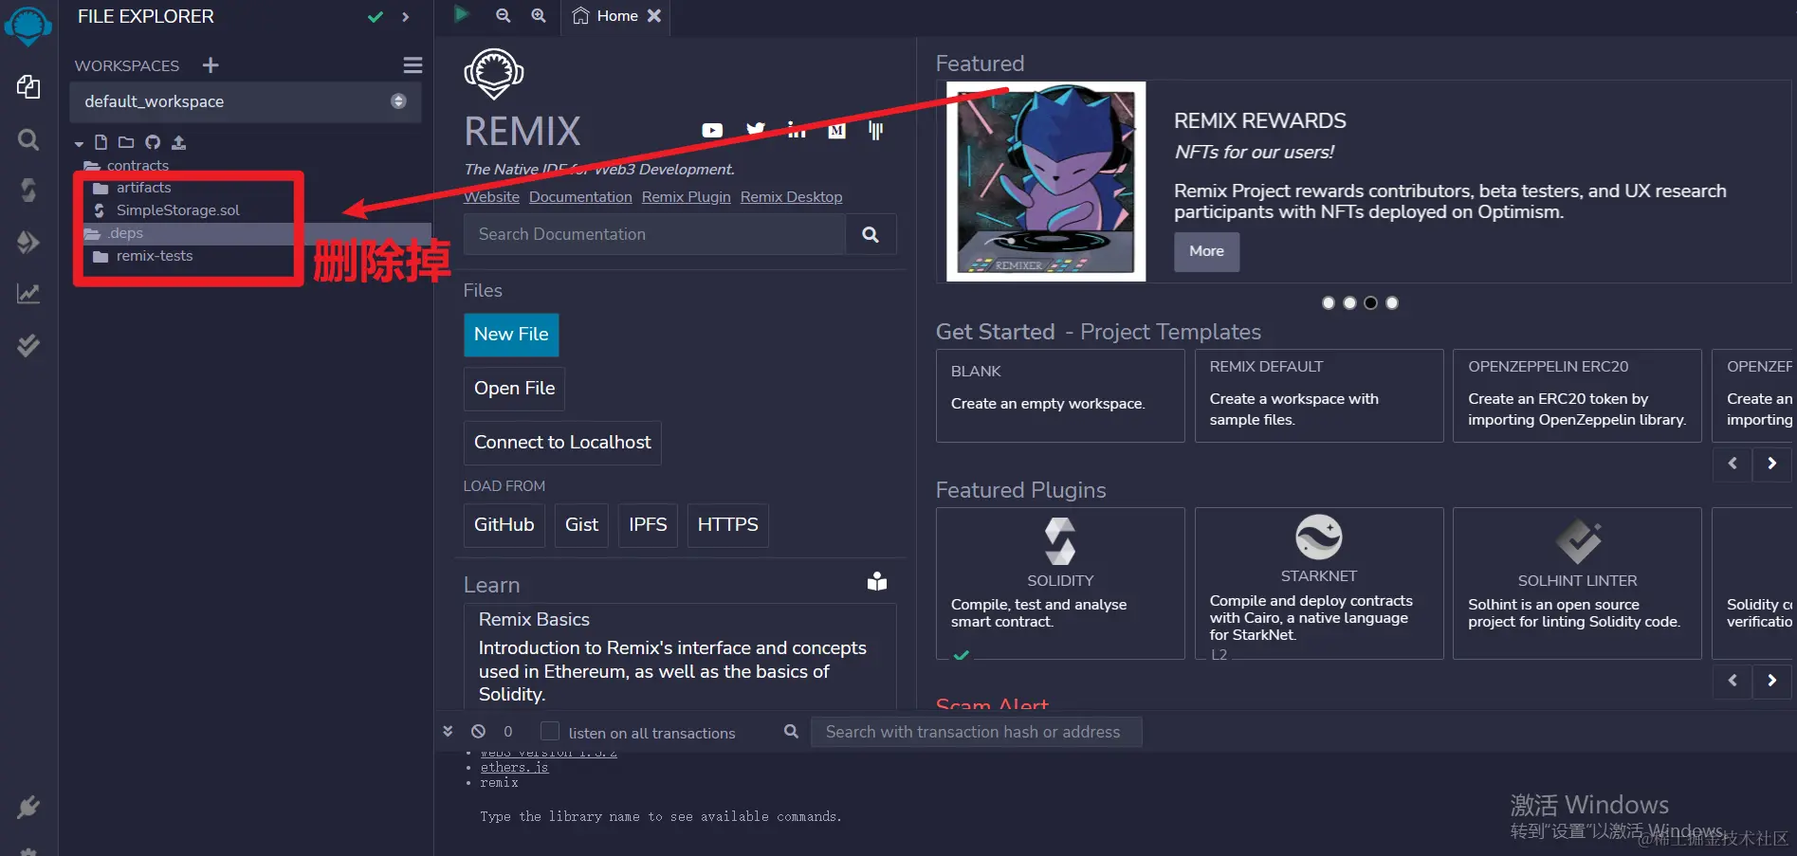Upload file icon in explorer toolbar
Viewport: 1797px width, 856px height.
[178, 142]
